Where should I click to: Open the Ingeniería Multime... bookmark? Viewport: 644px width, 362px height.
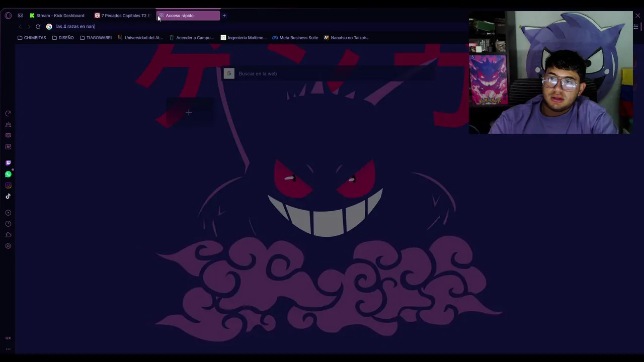(x=244, y=38)
